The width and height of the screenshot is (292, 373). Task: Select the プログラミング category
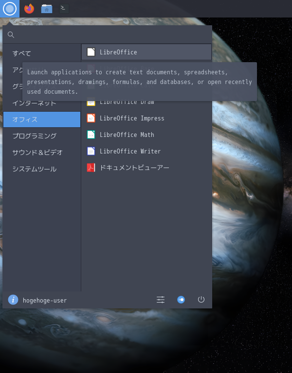click(42, 136)
